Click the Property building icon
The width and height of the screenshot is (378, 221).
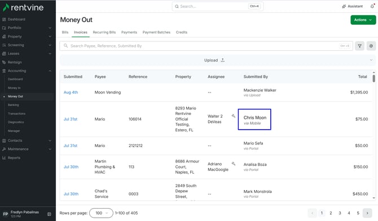(x=4, y=37)
